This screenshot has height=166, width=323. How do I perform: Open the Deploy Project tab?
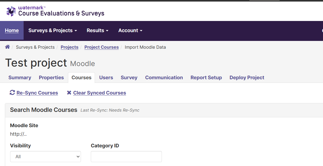pos(247,77)
